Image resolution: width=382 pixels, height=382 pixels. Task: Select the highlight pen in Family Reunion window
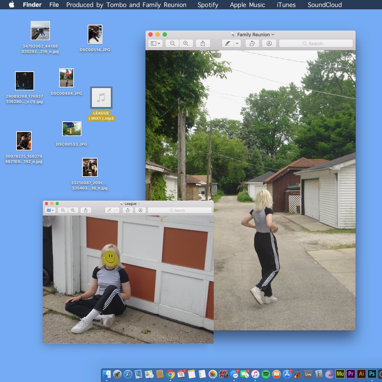pos(228,43)
